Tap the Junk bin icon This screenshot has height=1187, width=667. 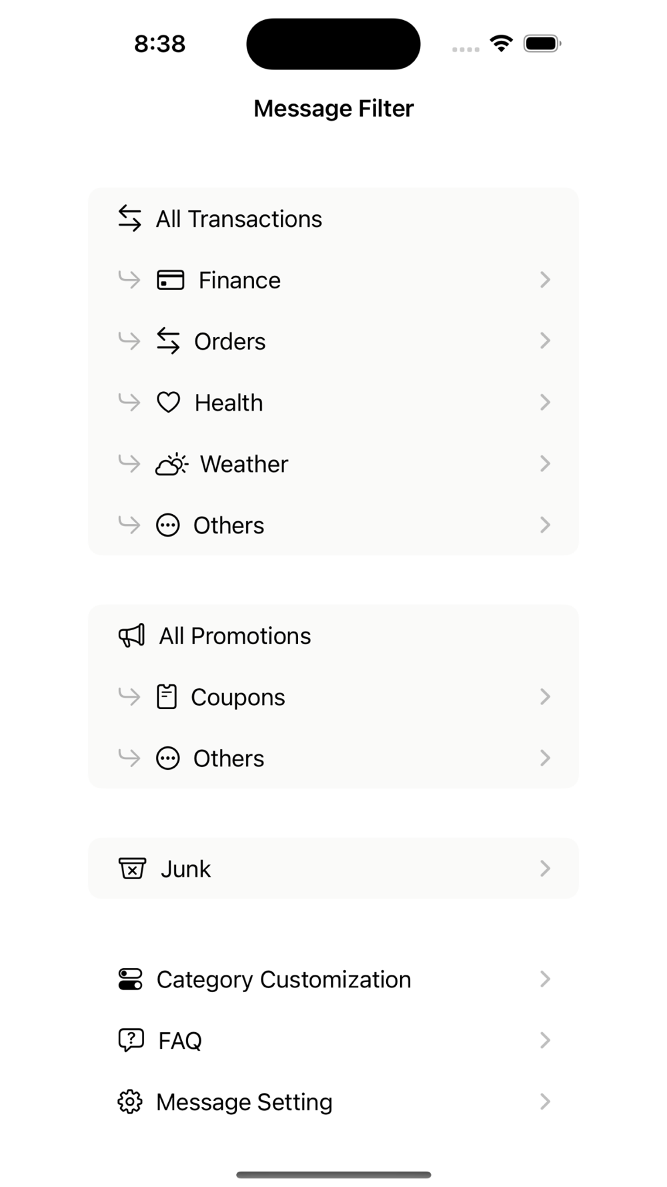[x=132, y=869]
